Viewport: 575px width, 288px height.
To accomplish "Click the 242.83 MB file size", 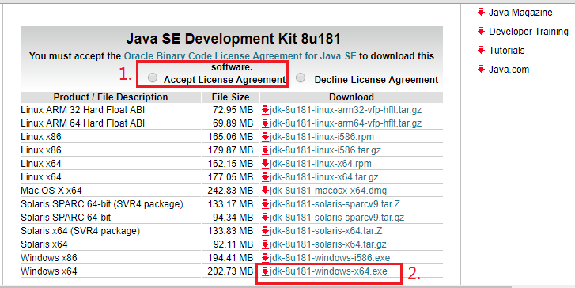I will [x=230, y=191].
